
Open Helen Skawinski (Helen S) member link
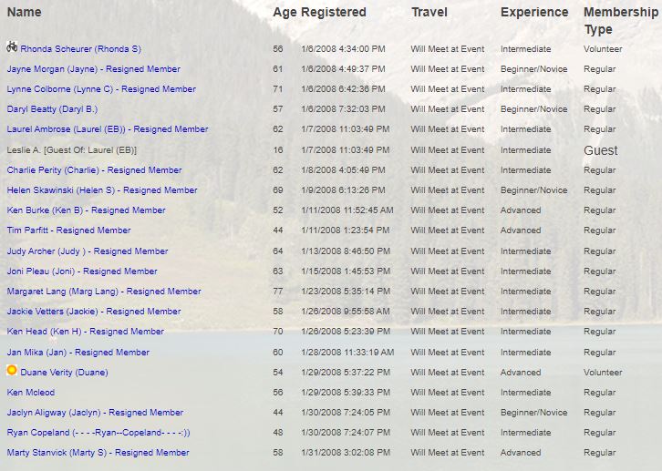(102, 190)
